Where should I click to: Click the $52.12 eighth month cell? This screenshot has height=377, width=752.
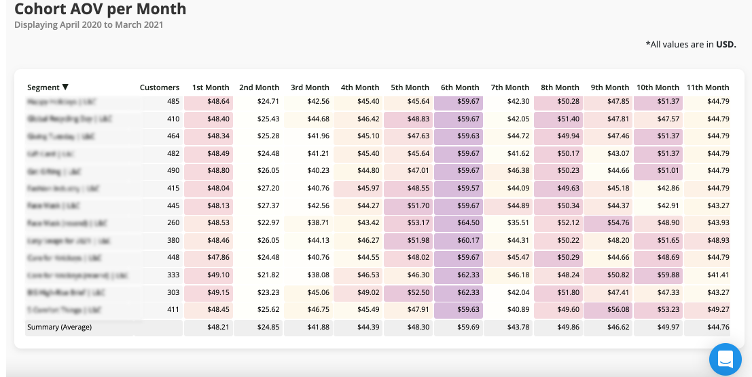click(558, 223)
